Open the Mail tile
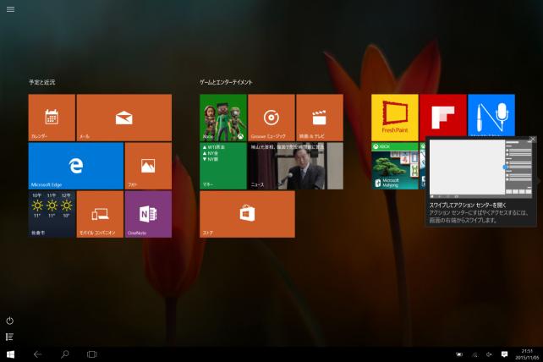The image size is (543, 362). coord(123,117)
